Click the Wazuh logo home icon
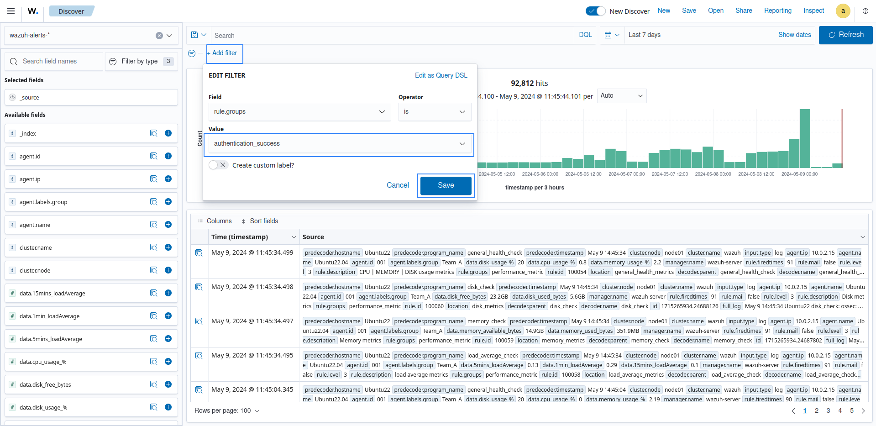 (33, 11)
